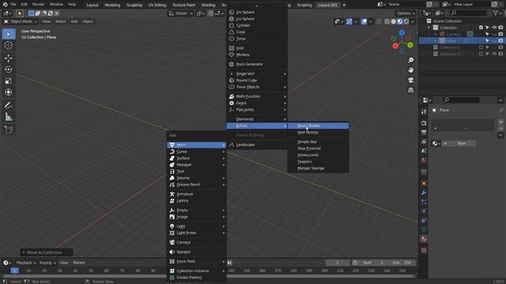Image resolution: width=506 pixels, height=284 pixels.
Task: Toggle Collection 3 exclude checkbox
Action: pos(481,54)
